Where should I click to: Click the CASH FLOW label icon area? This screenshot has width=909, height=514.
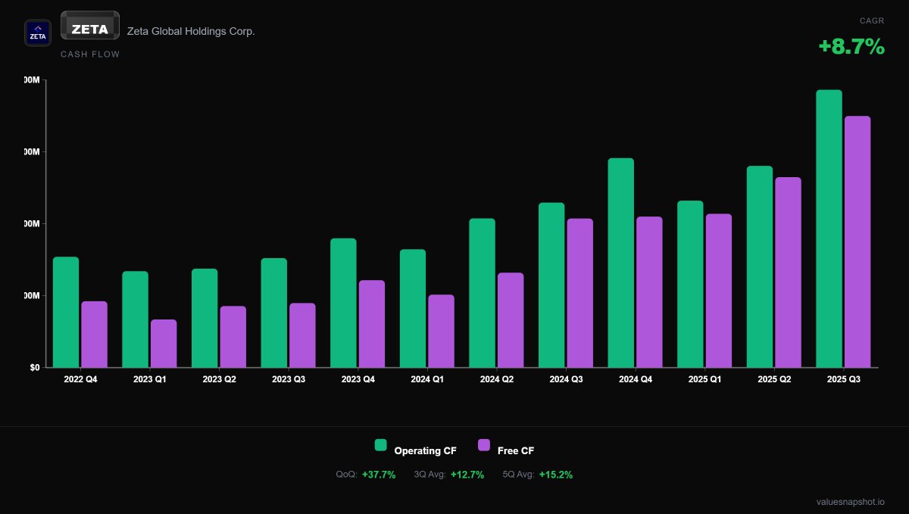(89, 54)
